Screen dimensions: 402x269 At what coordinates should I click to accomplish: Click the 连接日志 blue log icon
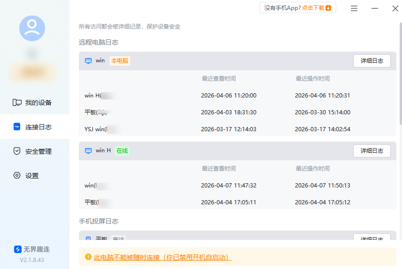[17, 127]
